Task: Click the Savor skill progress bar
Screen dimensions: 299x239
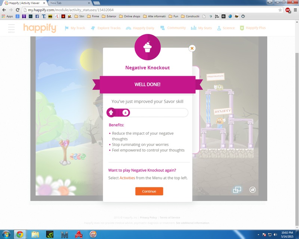Action: coord(147,113)
